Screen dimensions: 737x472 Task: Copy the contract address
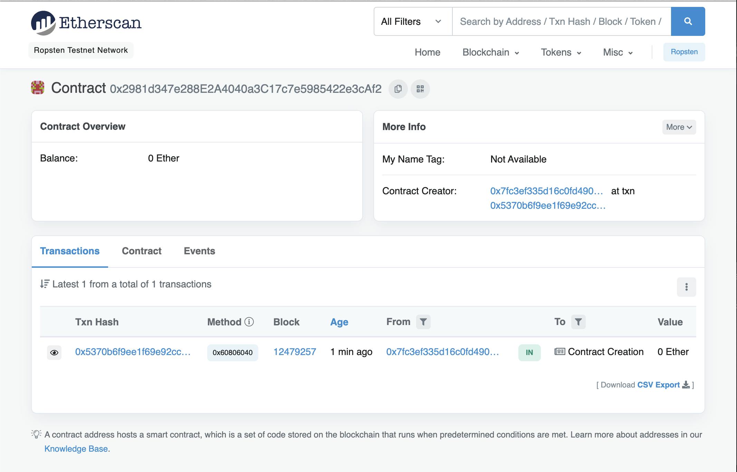pos(398,89)
